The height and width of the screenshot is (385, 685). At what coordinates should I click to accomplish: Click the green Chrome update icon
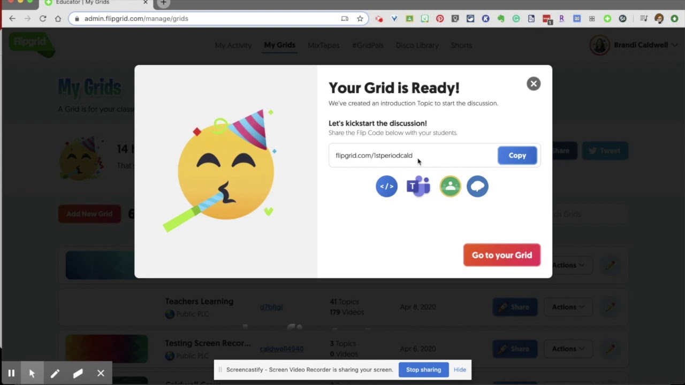[x=674, y=18]
